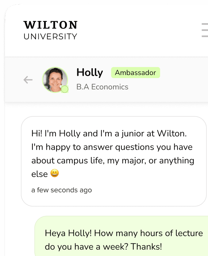208x256 pixels.
Task: Open the hamburger menu
Action: click(205, 30)
